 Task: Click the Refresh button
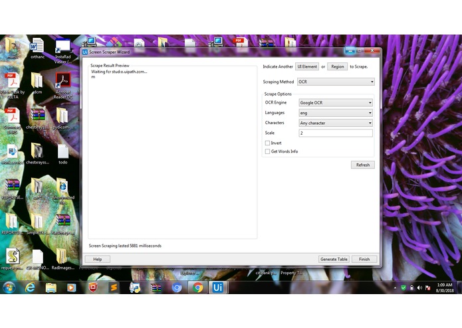pos(363,165)
